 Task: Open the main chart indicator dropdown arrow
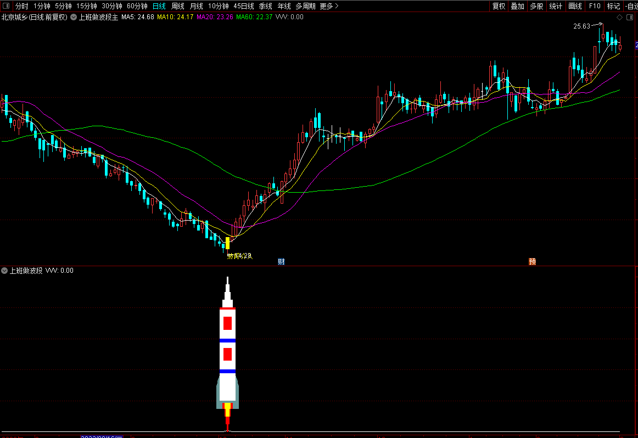[74, 17]
